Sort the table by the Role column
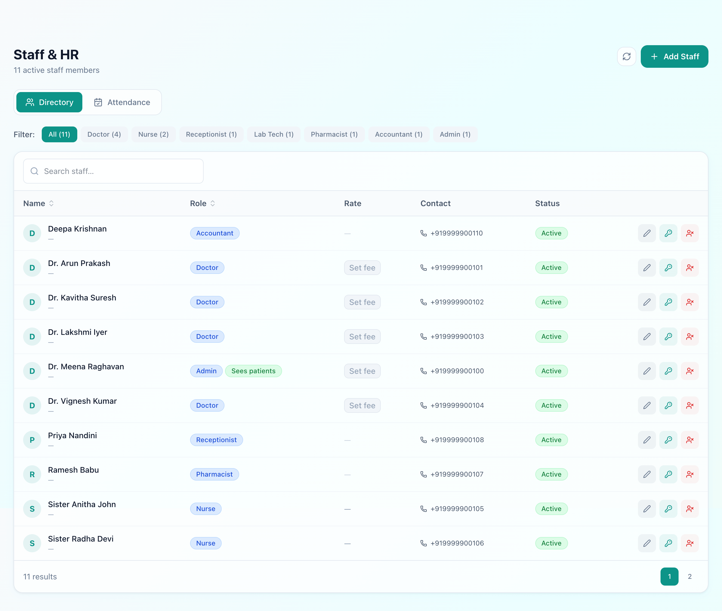722x611 pixels. click(x=202, y=203)
